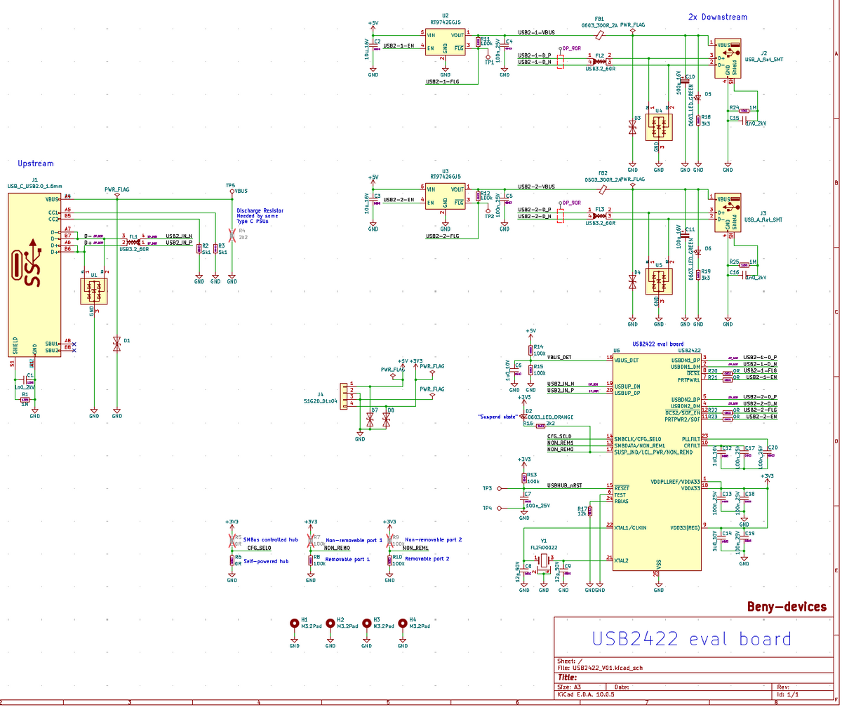
Task: Select the U1 ESD protection symbol
Action: (93, 290)
